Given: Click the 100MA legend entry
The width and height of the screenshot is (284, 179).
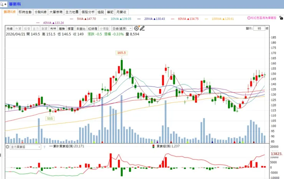Looking at the screenshot, I should [x=219, y=19].
